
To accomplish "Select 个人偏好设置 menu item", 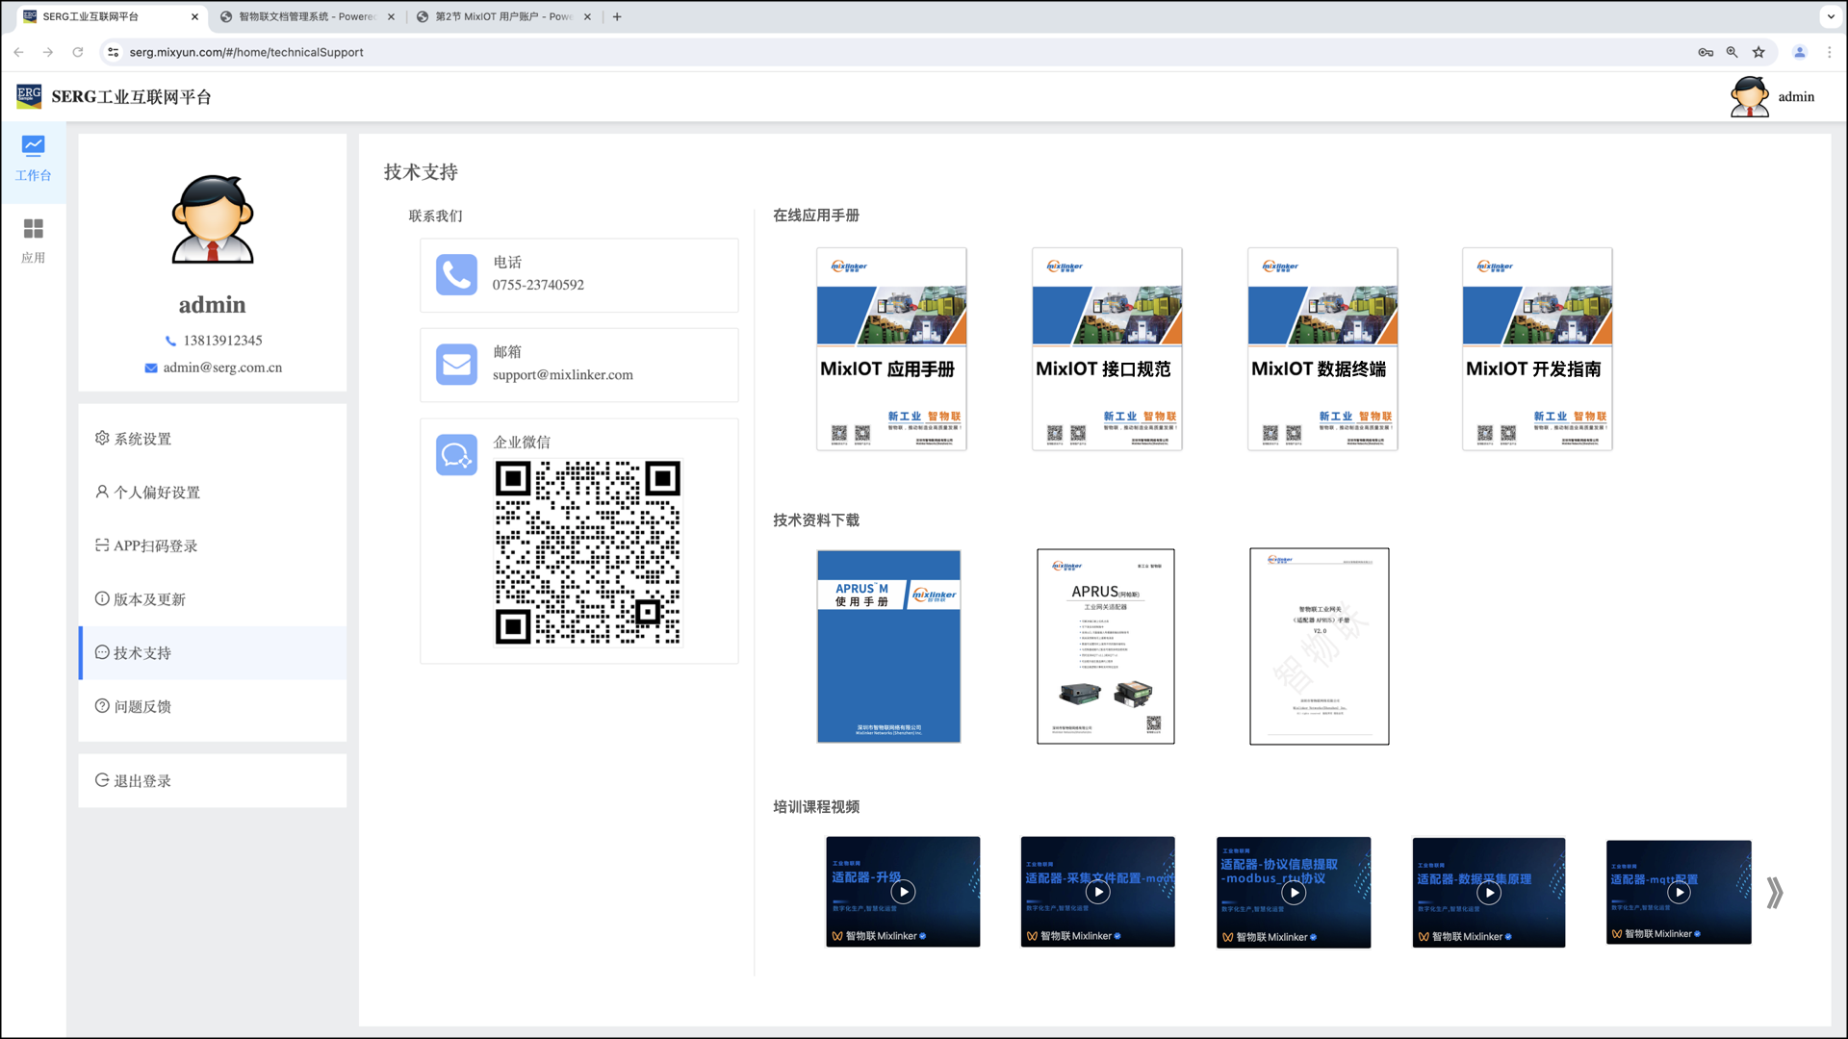I will [x=156, y=493].
